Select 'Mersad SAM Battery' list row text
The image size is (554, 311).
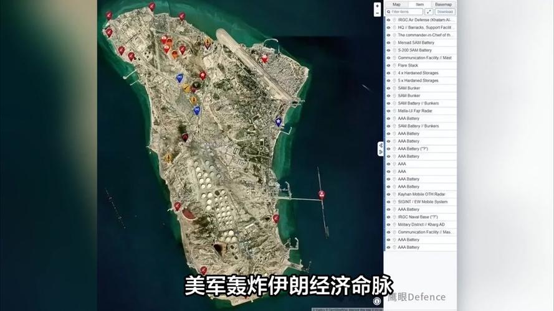[x=416, y=43]
